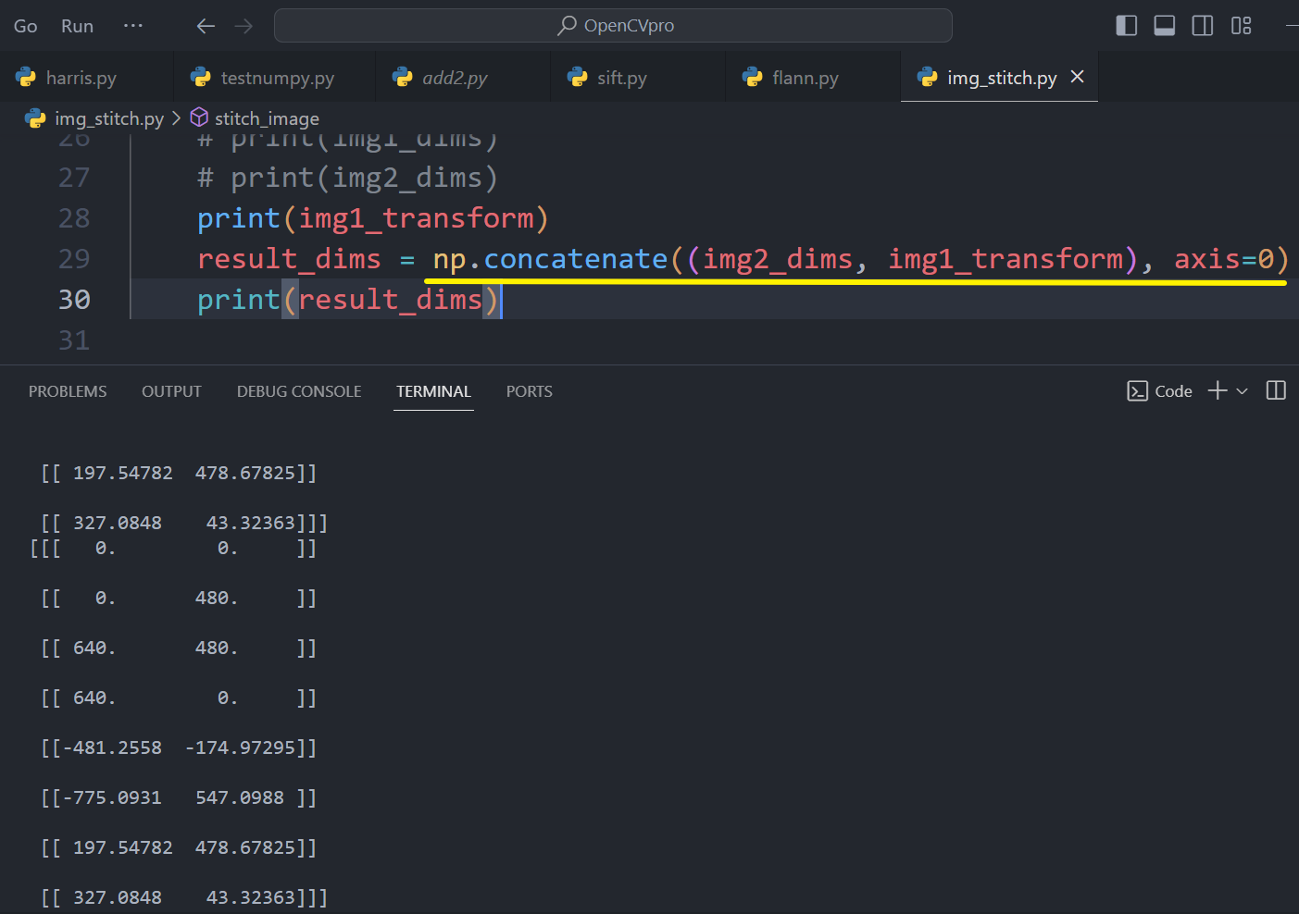The width and height of the screenshot is (1299, 914).
Task: Open the PORTS panel tab
Action: tap(529, 391)
